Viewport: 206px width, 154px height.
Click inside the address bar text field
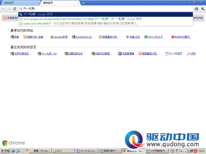105,9
